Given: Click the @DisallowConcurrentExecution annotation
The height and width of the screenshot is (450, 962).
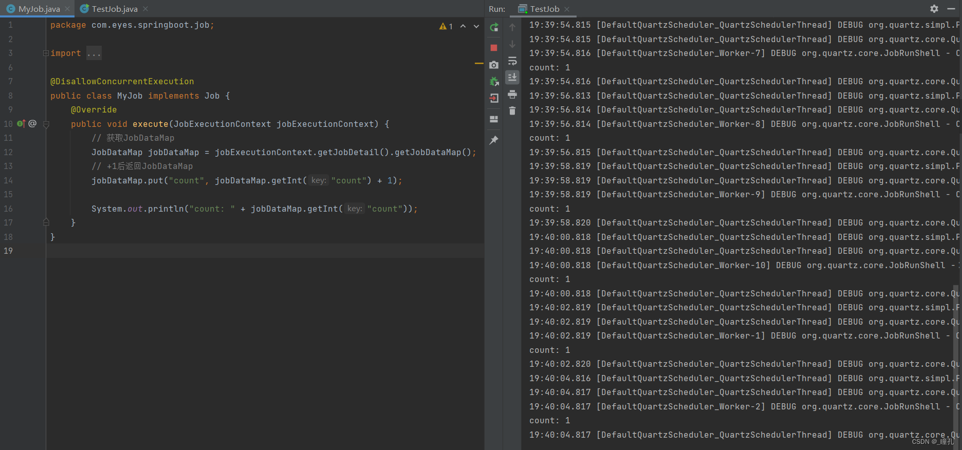Looking at the screenshot, I should coord(122,82).
